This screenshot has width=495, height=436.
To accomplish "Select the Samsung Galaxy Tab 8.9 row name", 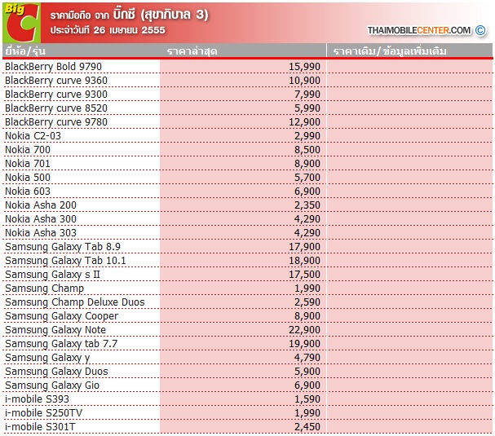I will [x=63, y=247].
